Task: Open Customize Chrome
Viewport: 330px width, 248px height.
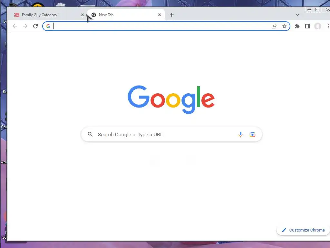Action: (x=303, y=230)
